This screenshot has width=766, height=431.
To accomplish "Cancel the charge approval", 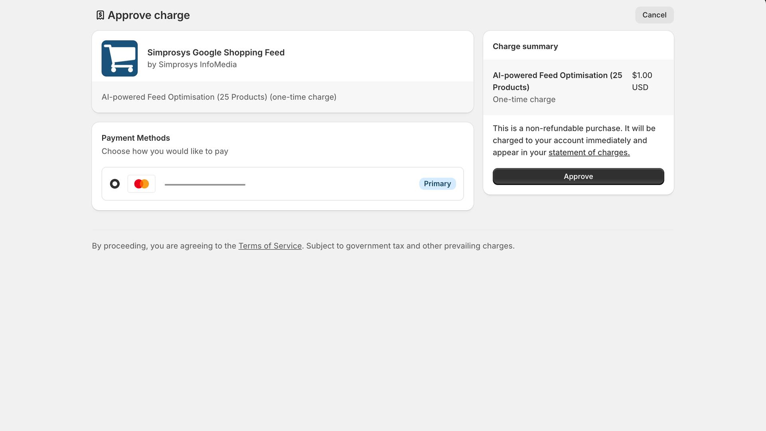I will tap(654, 15).
